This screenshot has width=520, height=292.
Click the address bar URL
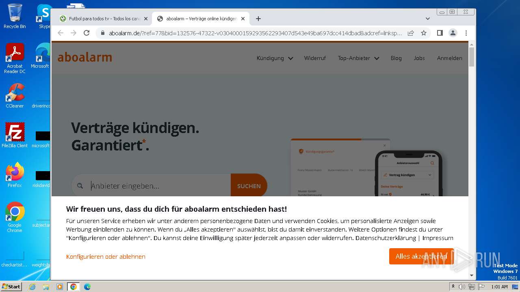pyautogui.click(x=255, y=33)
